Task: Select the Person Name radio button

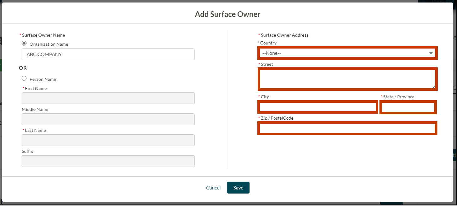Action: (24, 78)
